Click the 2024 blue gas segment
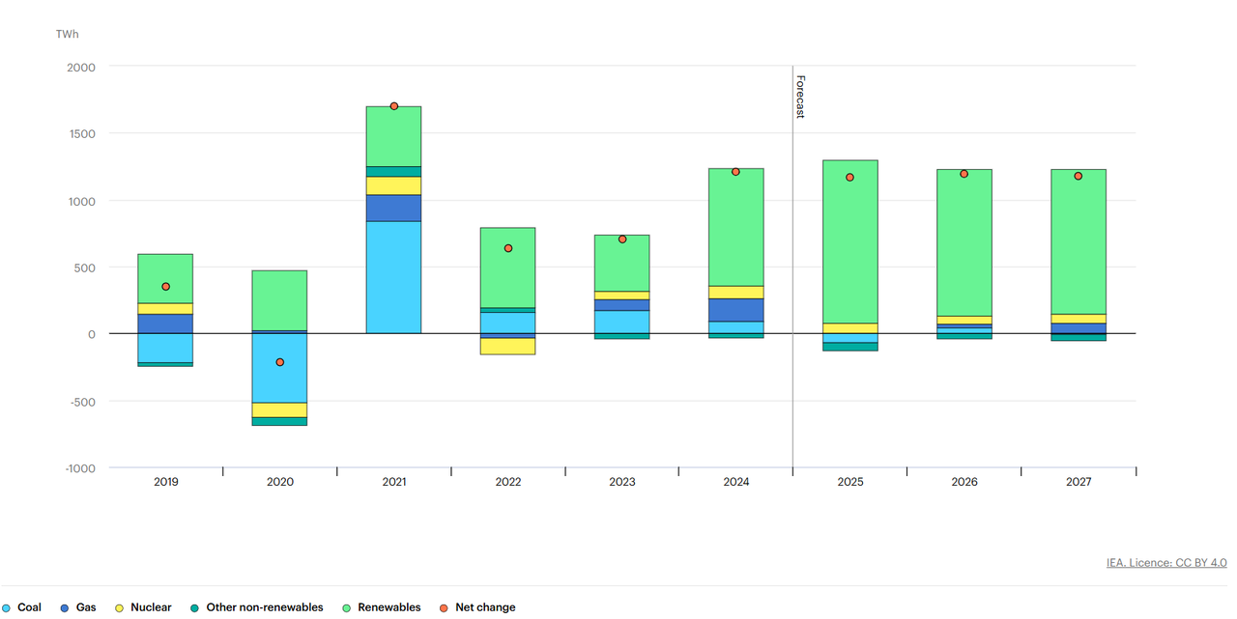 click(x=735, y=310)
